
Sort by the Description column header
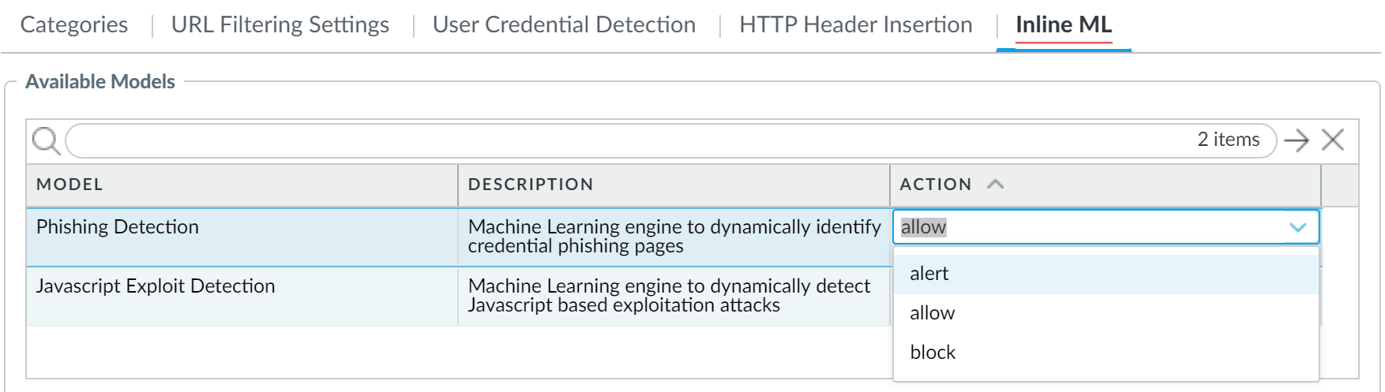[x=531, y=185]
